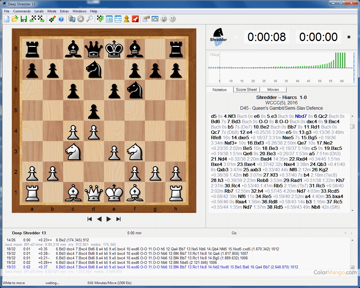The height and width of the screenshot is (288, 360).
Task: Step forward one move with the right arrow
Action: 109,219
